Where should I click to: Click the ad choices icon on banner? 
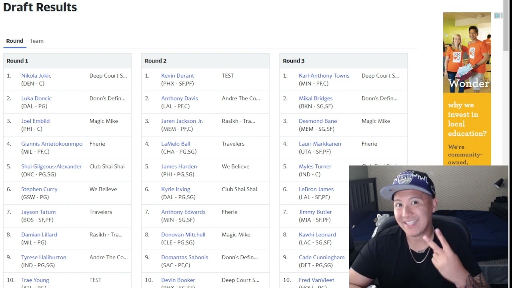(498, 16)
